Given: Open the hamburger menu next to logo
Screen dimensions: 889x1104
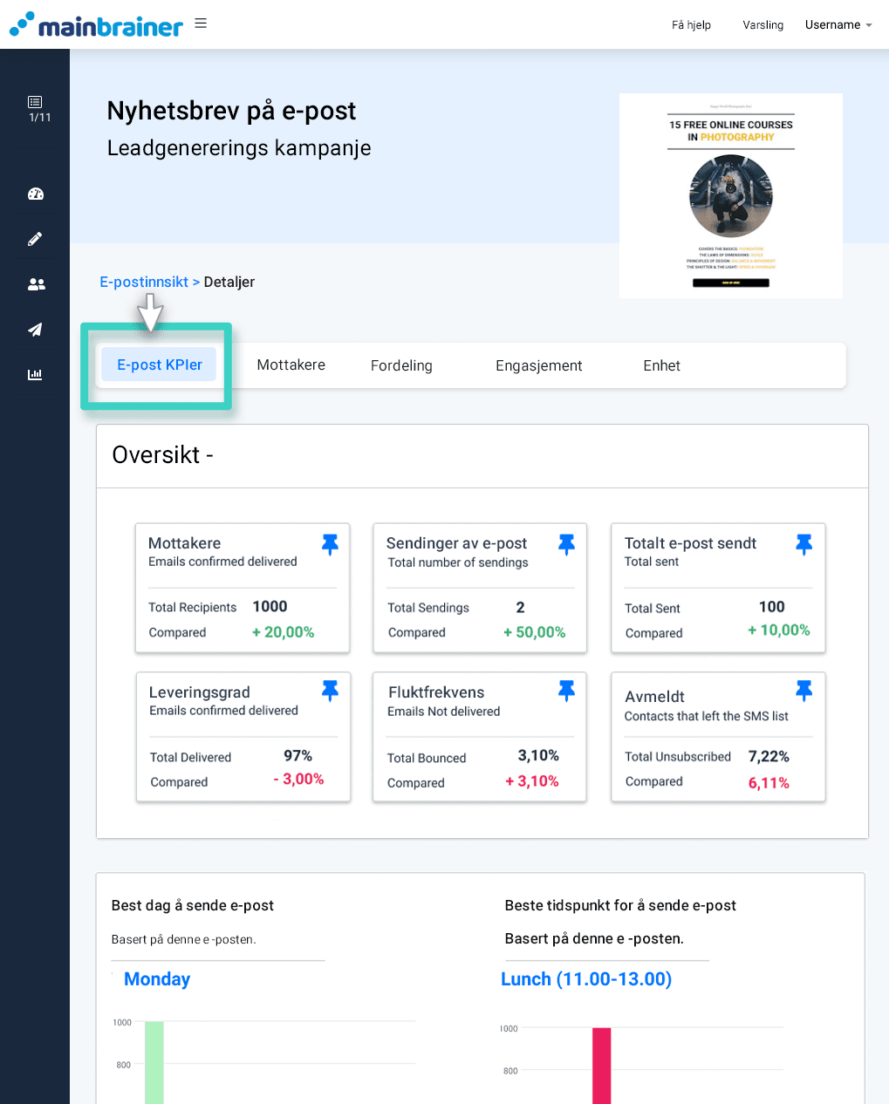Looking at the screenshot, I should tap(201, 23).
